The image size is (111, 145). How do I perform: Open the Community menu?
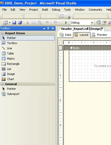tap(96, 10)
